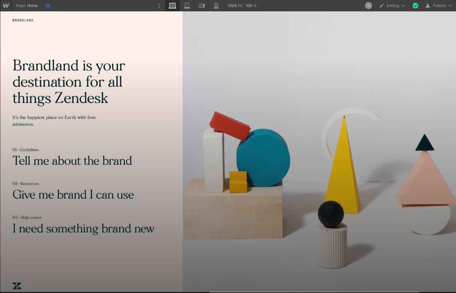Open the three-dot more options menu
Screen dimensions: 456x293
(x=159, y=6)
